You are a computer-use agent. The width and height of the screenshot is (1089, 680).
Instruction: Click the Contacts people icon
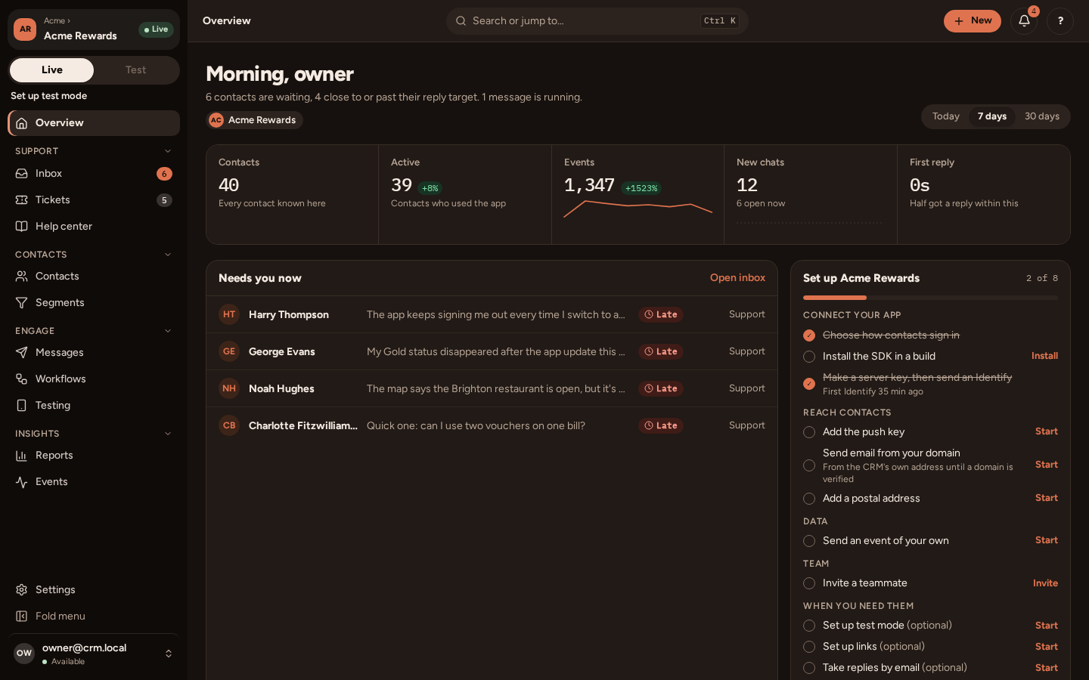point(22,277)
